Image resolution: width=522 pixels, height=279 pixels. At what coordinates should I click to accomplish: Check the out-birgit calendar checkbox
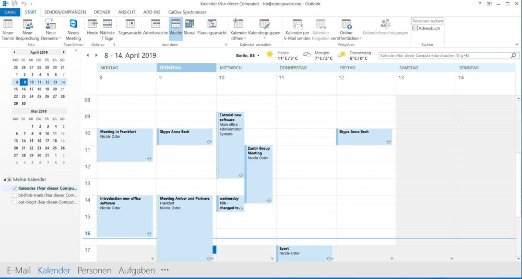tap(15, 202)
